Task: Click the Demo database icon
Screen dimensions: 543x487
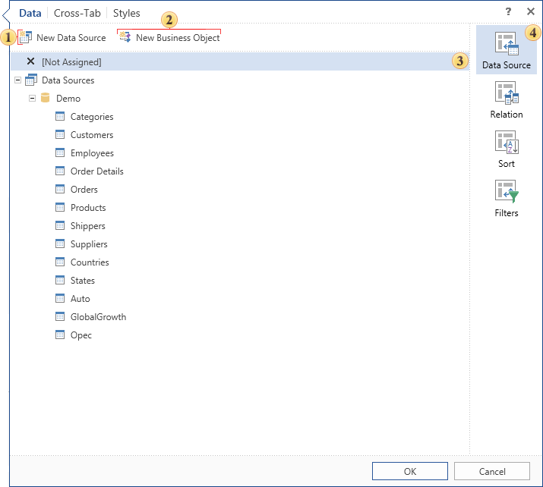Action: coord(46,99)
